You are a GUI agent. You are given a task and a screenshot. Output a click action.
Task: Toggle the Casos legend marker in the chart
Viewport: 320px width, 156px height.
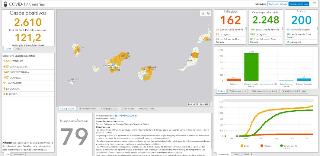coord(243,146)
